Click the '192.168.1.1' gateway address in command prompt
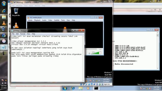This screenshot has height=91, width=162. click(120, 58)
